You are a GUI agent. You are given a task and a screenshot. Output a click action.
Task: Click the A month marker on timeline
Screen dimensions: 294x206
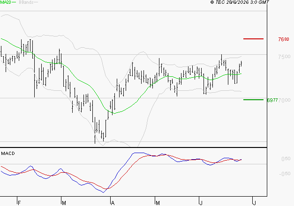(113, 203)
